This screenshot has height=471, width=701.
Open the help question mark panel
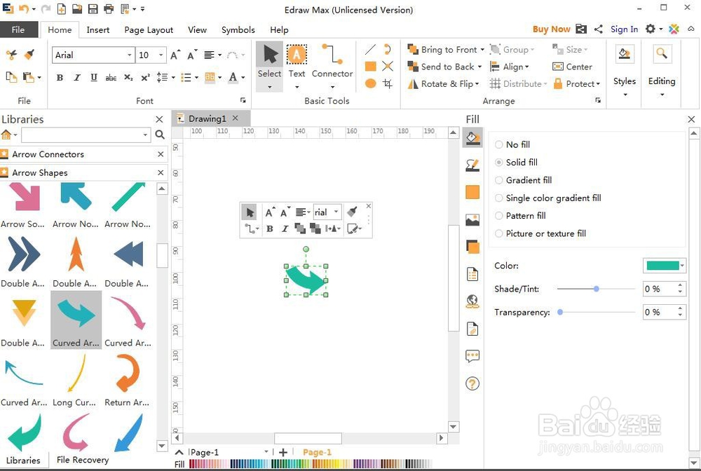tap(472, 383)
